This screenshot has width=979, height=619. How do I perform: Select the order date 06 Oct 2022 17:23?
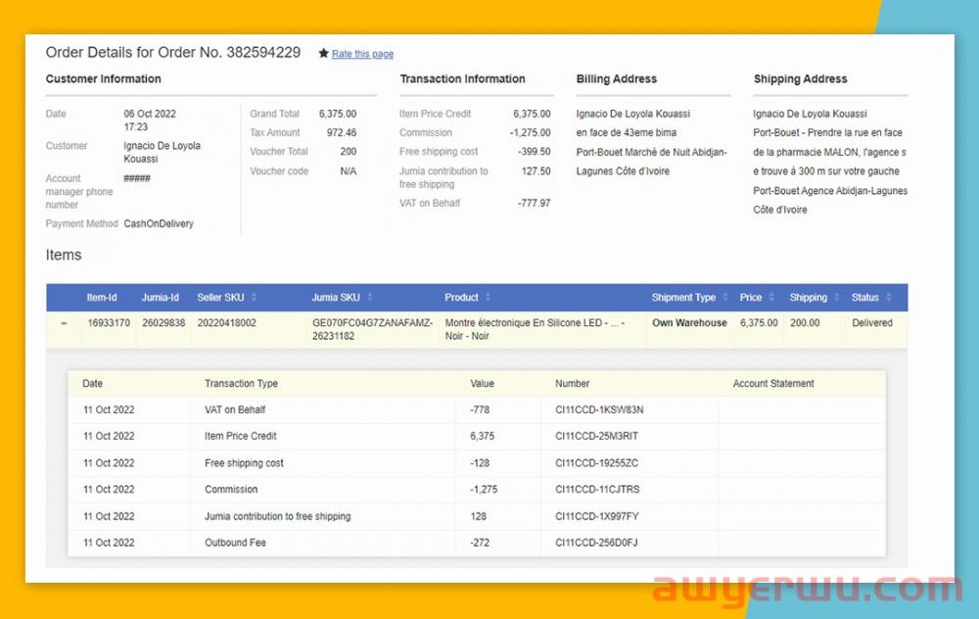[150, 119]
